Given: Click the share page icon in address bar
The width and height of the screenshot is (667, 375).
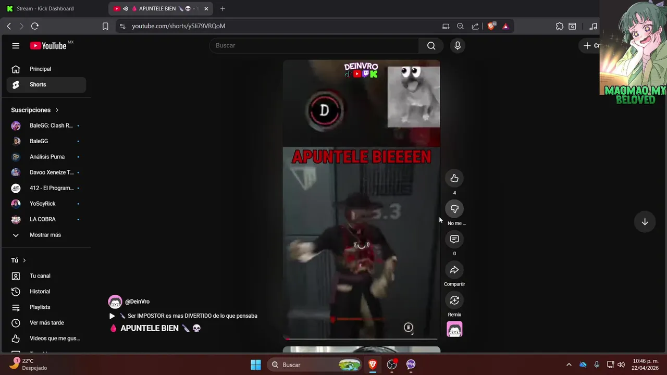Looking at the screenshot, I should pyautogui.click(x=475, y=26).
